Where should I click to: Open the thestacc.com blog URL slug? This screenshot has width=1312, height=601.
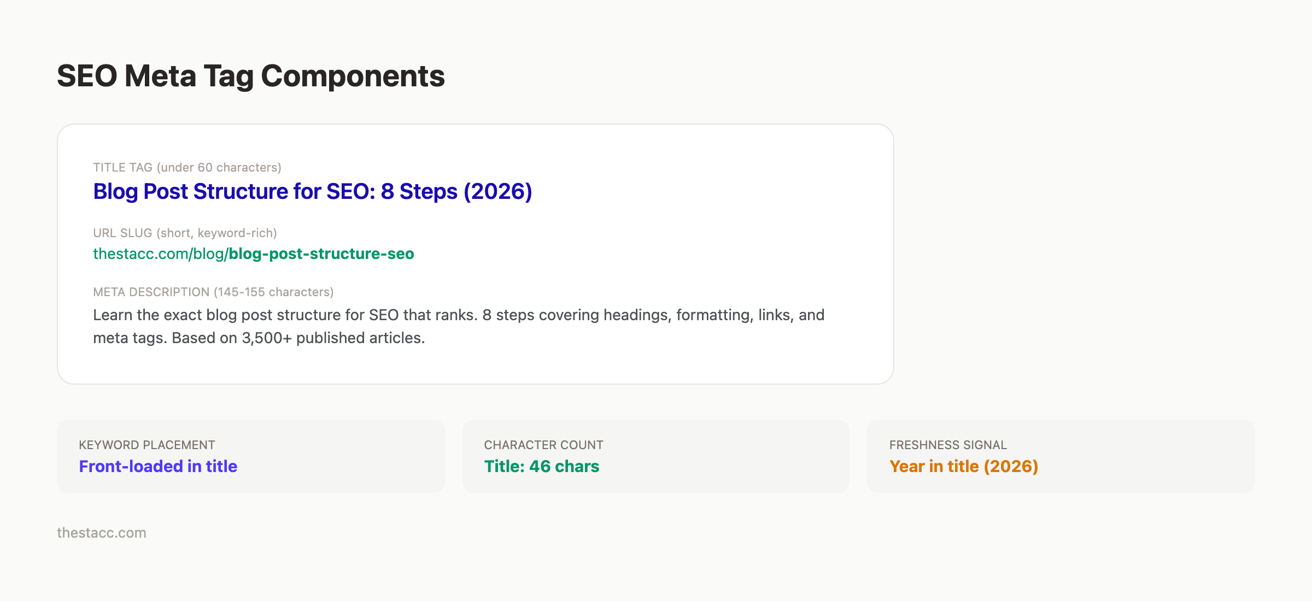[x=253, y=254]
